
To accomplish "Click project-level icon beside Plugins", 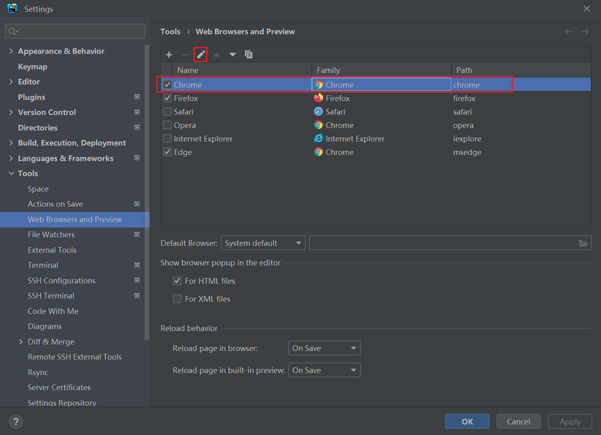I will point(137,97).
